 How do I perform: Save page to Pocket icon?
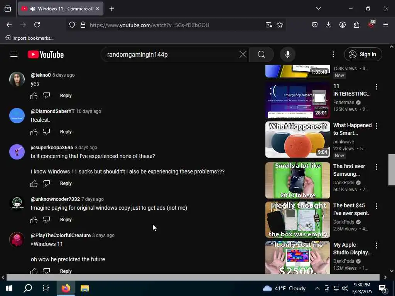(314, 25)
